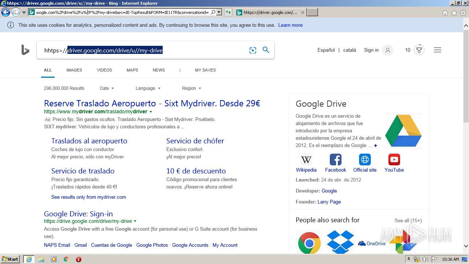The image size is (469, 264).
Task: Close the driver.google.com browser tab
Action: click(302, 12)
